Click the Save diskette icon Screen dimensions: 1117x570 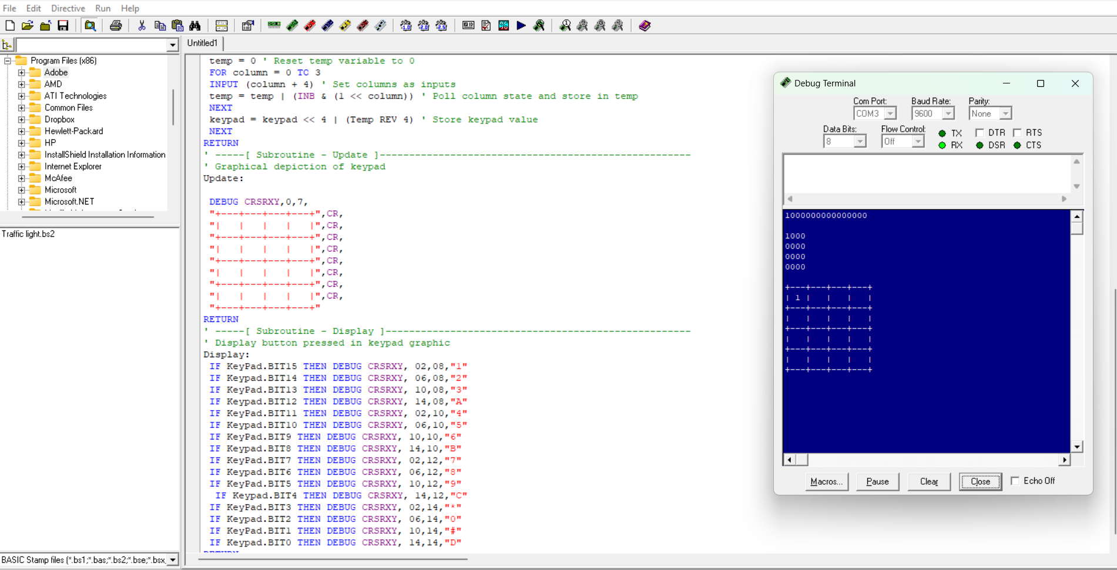[63, 25]
